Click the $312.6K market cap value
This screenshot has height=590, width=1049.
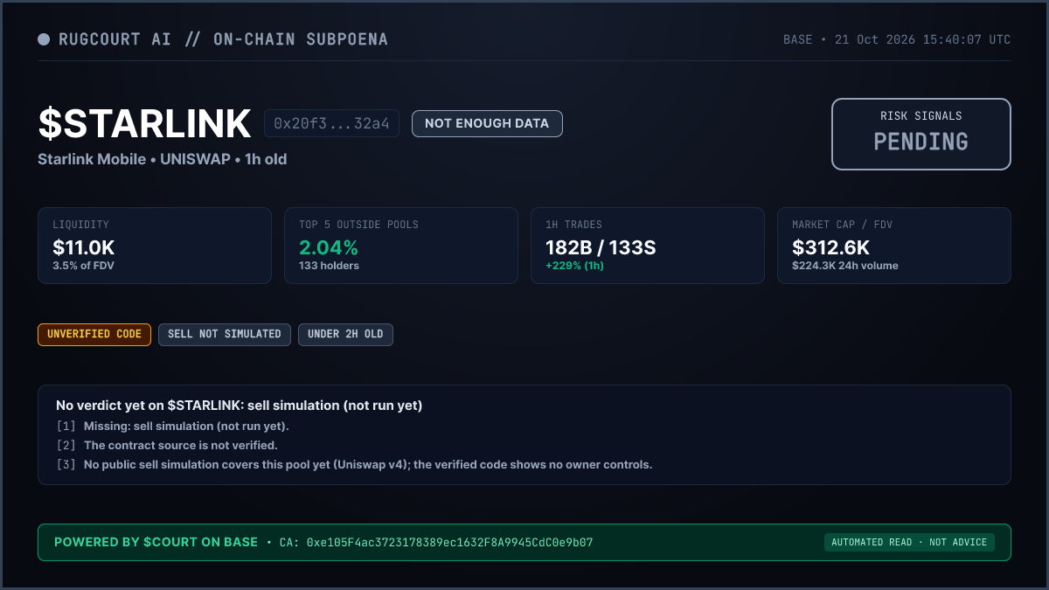coord(830,247)
